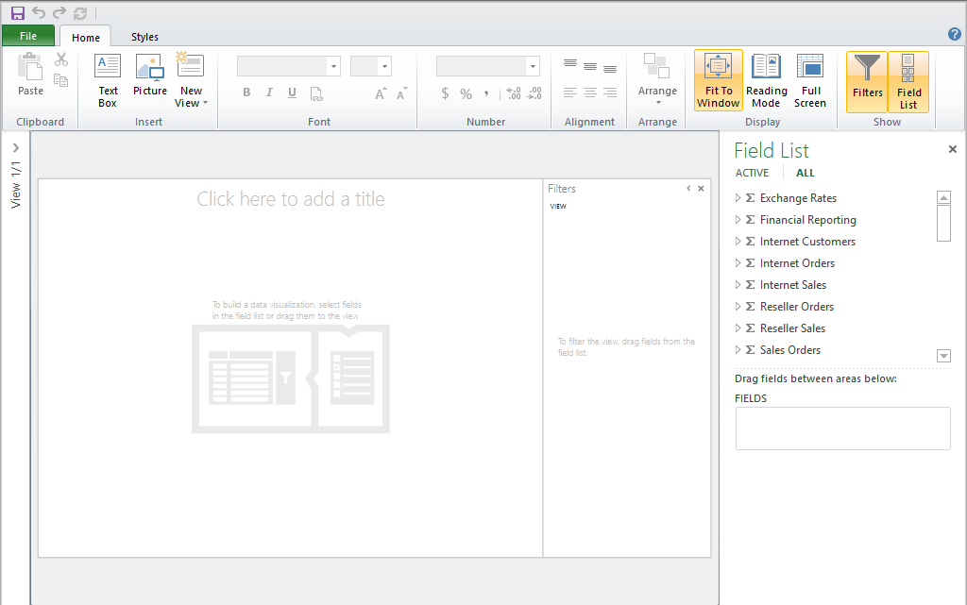Toggle the Field List pane button
The height and width of the screenshot is (605, 967).
coord(908,81)
